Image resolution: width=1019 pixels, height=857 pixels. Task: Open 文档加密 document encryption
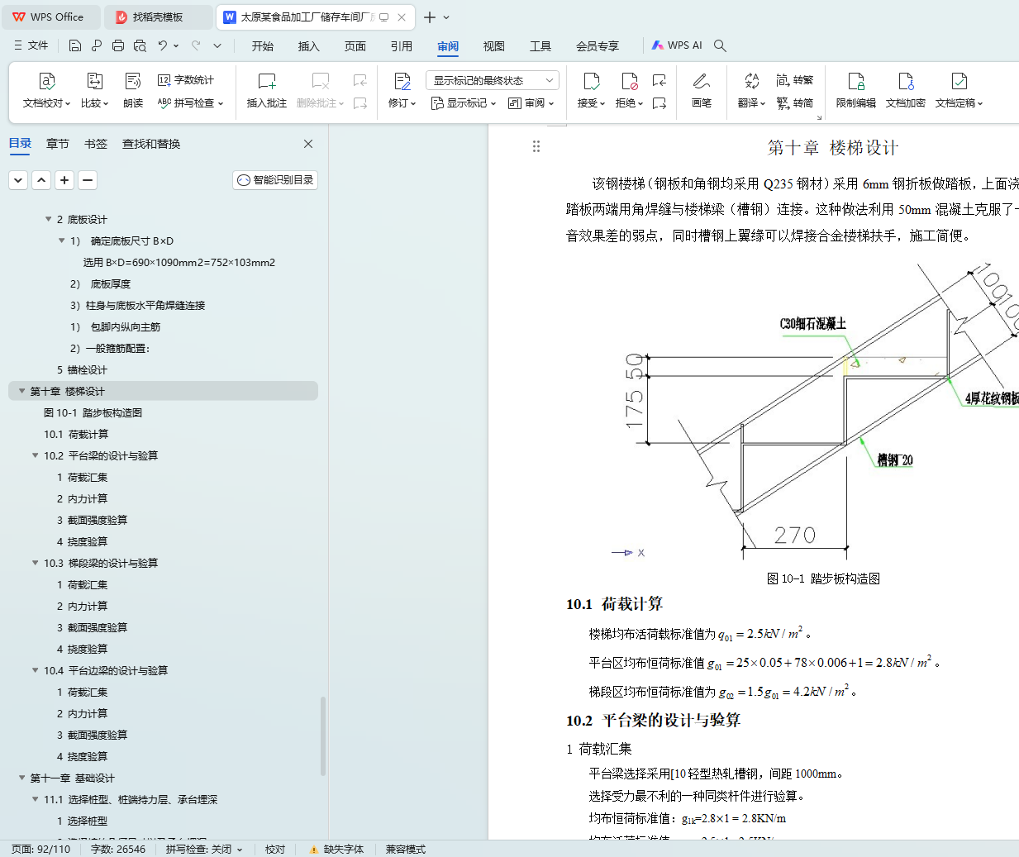point(905,91)
